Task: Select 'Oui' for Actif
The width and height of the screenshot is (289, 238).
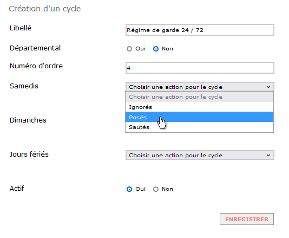Action: [129, 189]
